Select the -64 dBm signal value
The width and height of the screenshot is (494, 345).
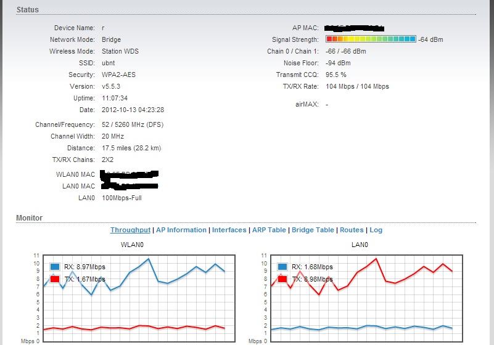pyautogui.click(x=430, y=39)
